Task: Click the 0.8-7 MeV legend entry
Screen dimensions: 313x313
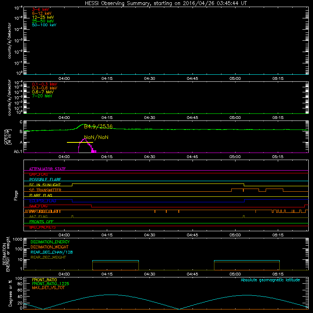Action: point(43,92)
